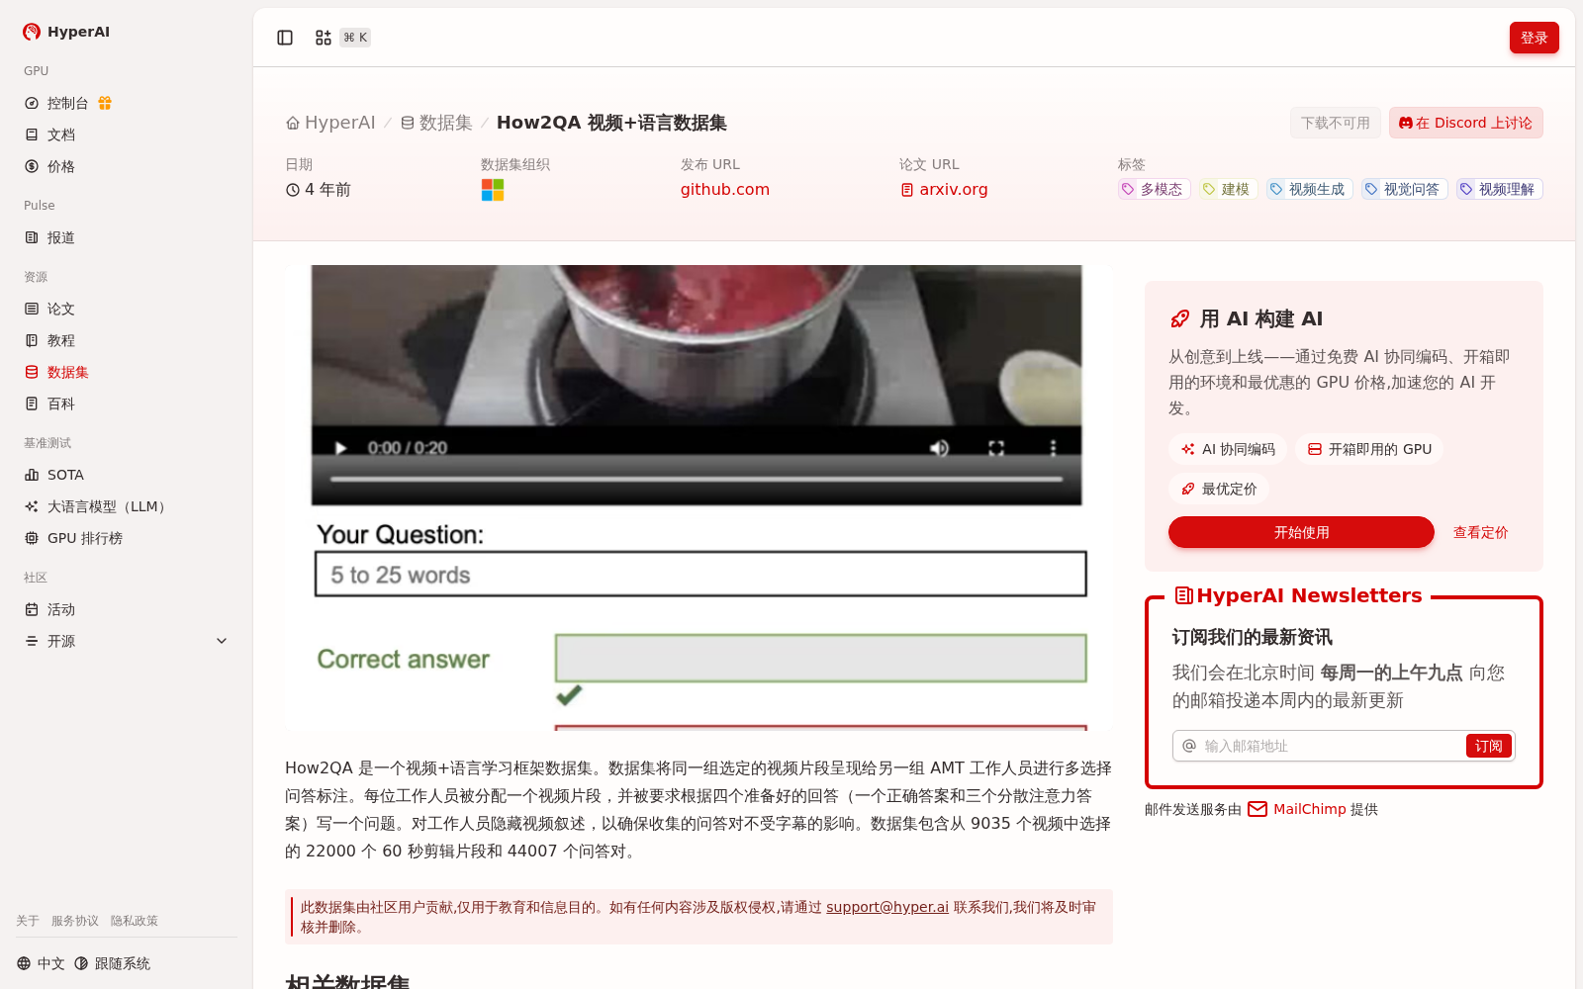Open the 关于 footer link

click(28, 921)
